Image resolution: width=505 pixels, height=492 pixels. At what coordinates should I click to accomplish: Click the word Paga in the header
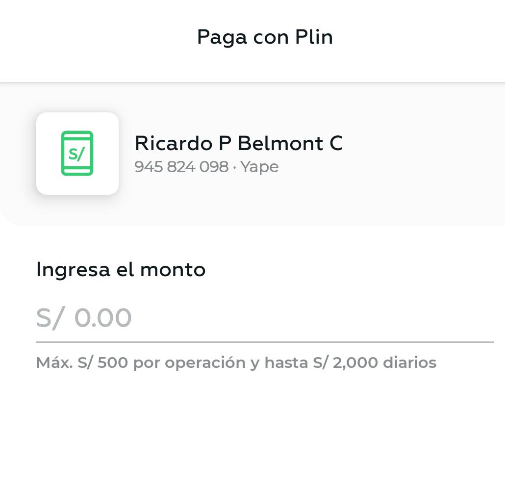[x=222, y=37]
